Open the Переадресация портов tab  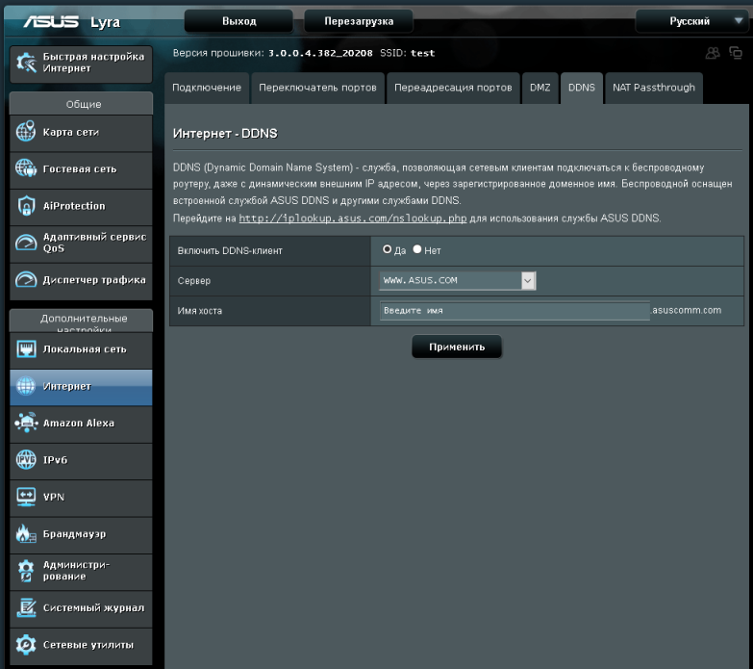(453, 88)
